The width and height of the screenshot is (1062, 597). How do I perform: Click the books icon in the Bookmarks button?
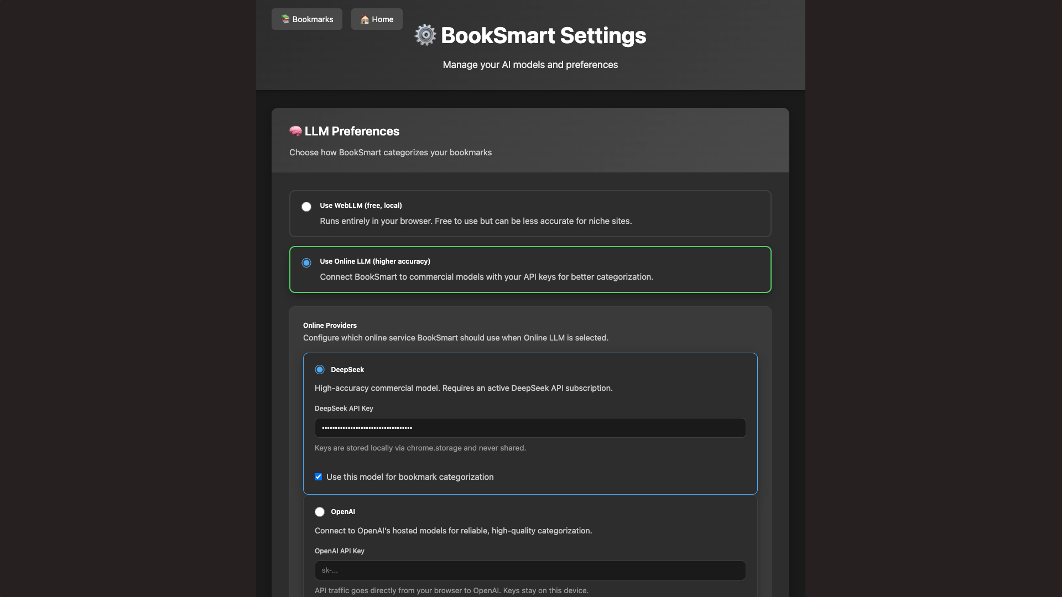point(285,19)
